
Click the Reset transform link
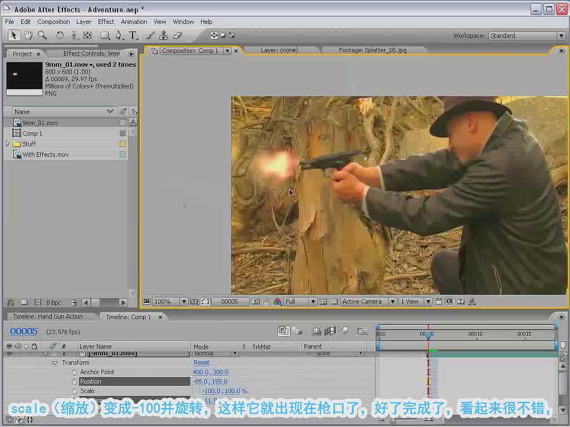(x=202, y=363)
